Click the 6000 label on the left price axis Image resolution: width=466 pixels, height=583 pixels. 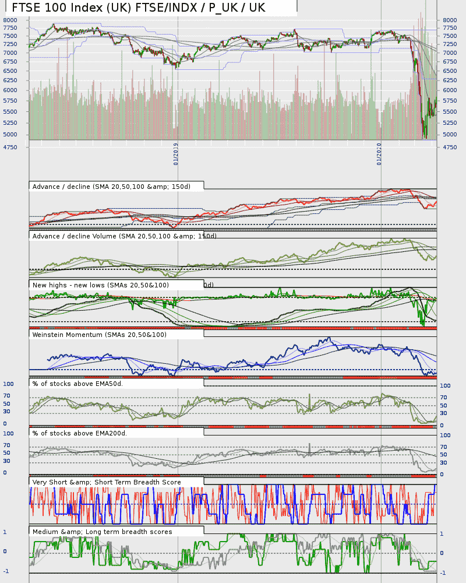tap(10, 90)
